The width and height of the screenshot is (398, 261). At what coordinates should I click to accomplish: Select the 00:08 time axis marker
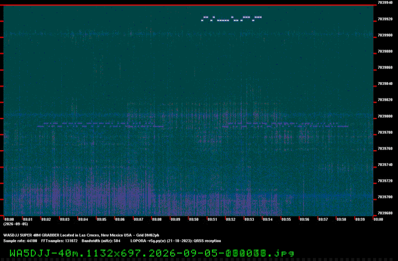(x=157, y=219)
